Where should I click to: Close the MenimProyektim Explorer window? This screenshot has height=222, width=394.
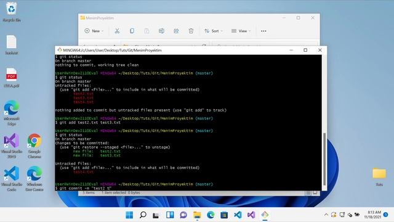[x=313, y=18]
